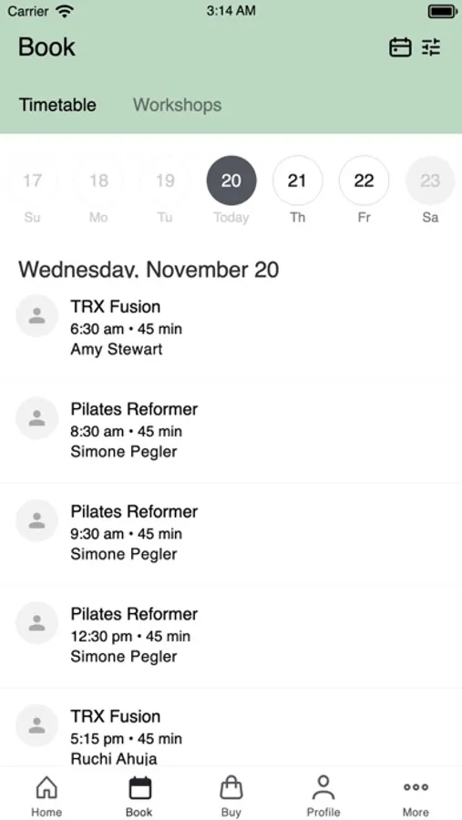The height and width of the screenshot is (820, 462).
Task: Select today's date circle, the 20th
Action: 231,180
